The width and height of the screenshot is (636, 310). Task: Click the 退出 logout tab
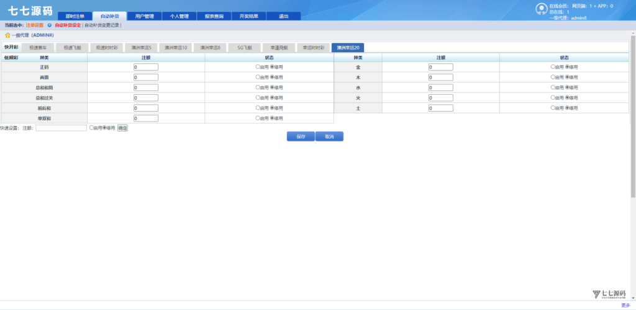point(283,16)
